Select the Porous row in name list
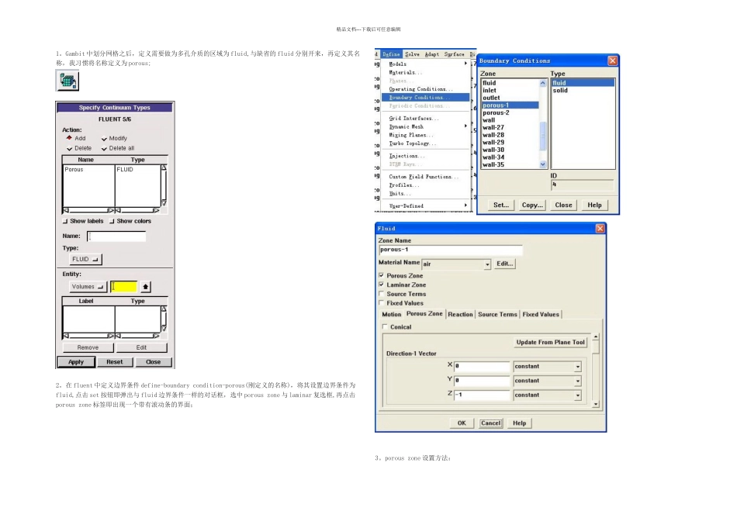Image resolution: width=737 pixels, height=521 pixels. 88,170
